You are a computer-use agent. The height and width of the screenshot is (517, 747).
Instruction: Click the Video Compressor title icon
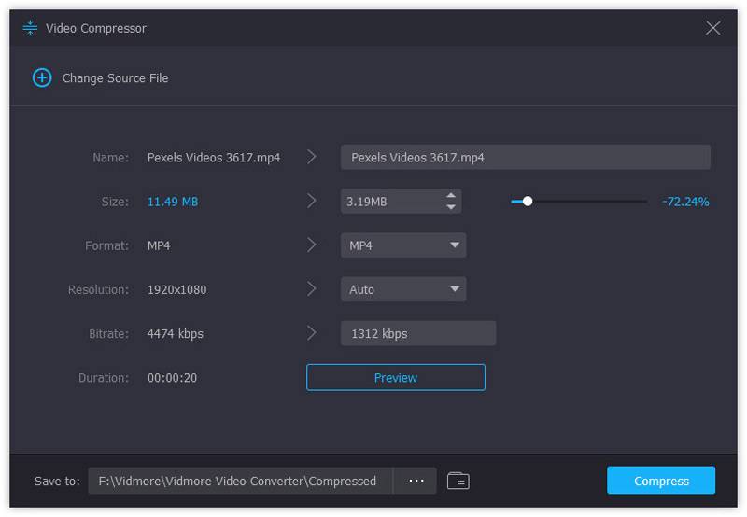point(30,28)
